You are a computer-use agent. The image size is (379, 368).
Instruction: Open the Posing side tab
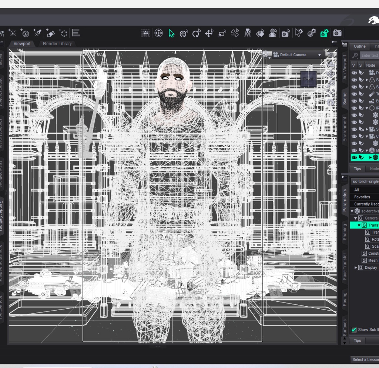[x=345, y=299]
